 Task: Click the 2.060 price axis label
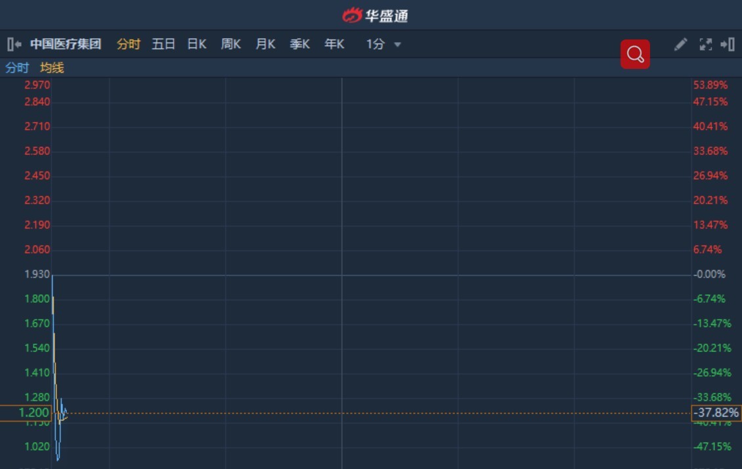point(37,250)
